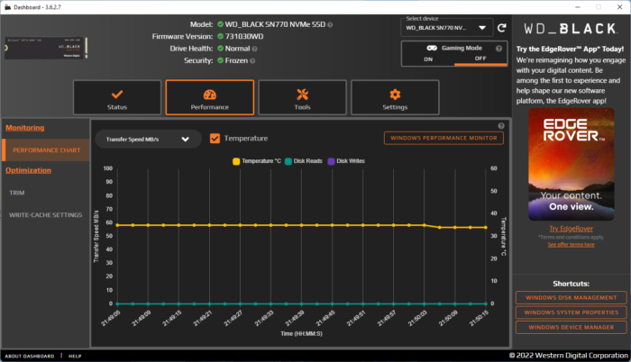
Task: Click the Status checkmark icon
Action: point(116,95)
